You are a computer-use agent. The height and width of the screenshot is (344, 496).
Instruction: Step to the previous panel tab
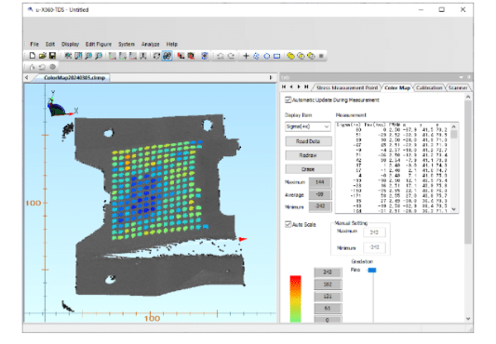pos(291,86)
